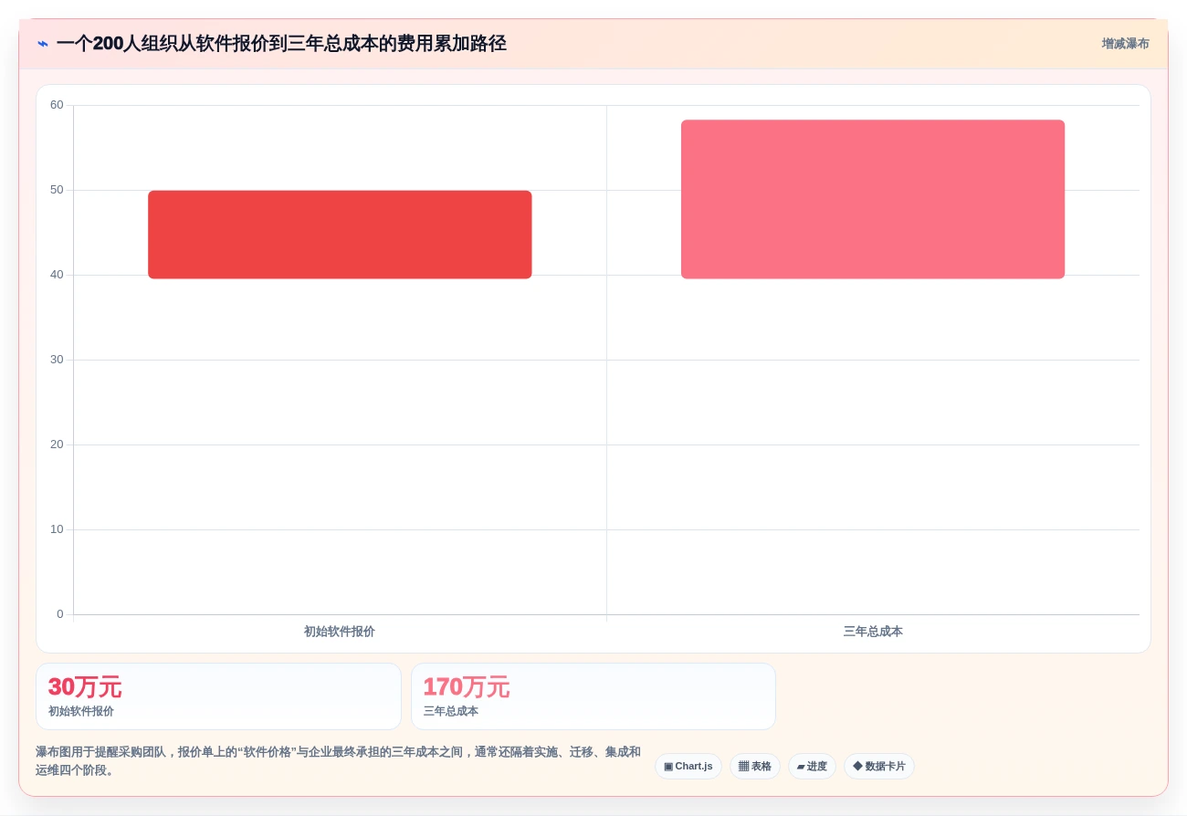Select the 表格 tag chip
This screenshot has width=1187, height=816.
[755, 767]
